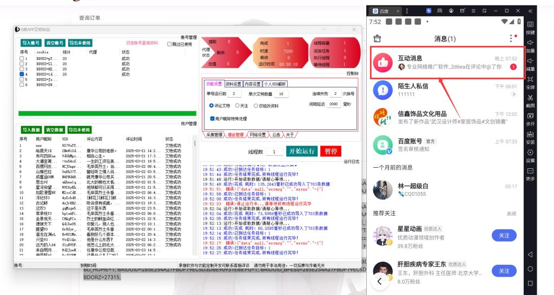Click the 截图 screenshot scissors icon
Viewport: 554px width, 295px height.
(x=530, y=97)
